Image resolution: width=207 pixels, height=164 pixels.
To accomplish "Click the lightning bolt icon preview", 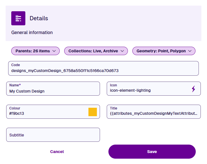I will (193, 89).
